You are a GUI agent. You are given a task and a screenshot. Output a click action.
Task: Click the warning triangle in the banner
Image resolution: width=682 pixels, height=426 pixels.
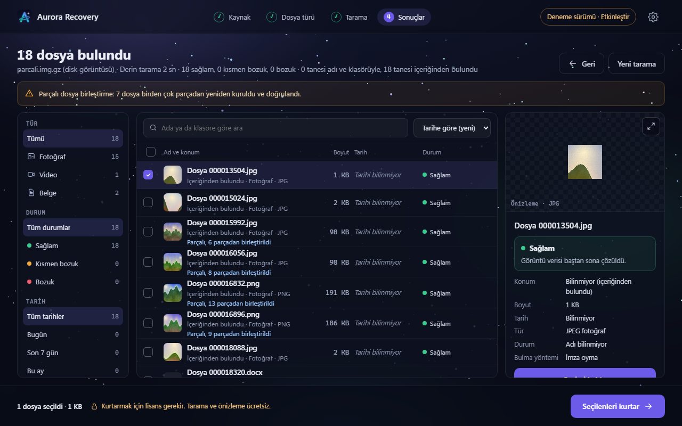click(x=29, y=94)
